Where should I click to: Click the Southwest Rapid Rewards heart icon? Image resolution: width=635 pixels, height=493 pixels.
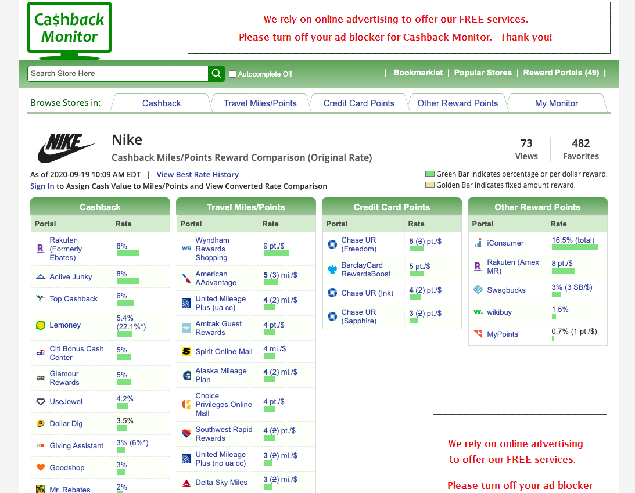[186, 434]
